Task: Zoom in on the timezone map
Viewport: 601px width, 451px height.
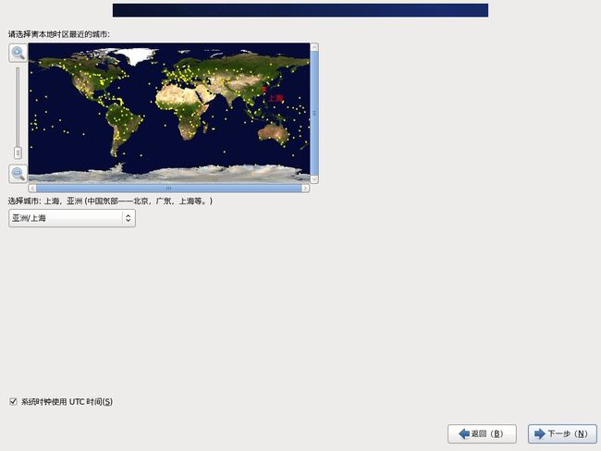Action: (x=18, y=53)
